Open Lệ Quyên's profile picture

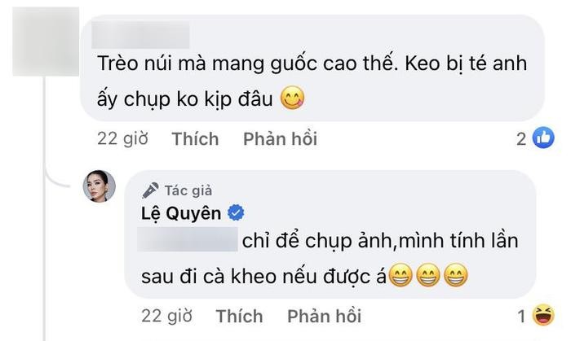tap(101, 187)
